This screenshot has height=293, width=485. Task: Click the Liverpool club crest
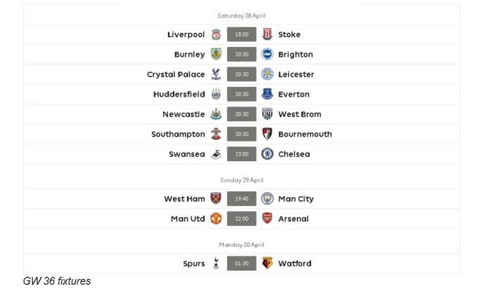click(216, 34)
